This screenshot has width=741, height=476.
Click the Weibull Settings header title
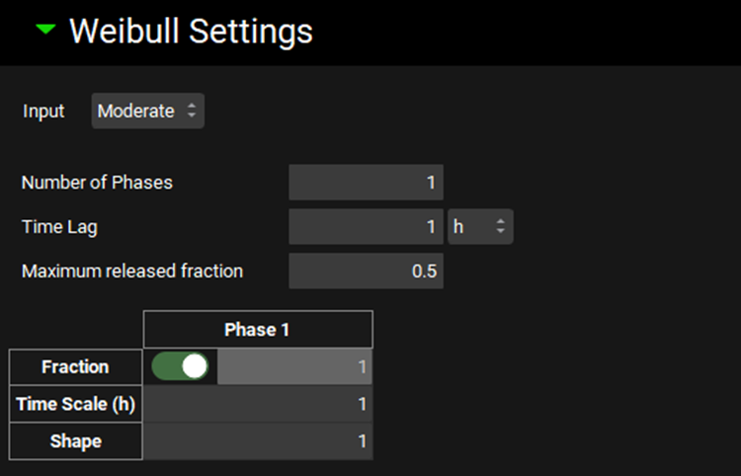tap(191, 32)
